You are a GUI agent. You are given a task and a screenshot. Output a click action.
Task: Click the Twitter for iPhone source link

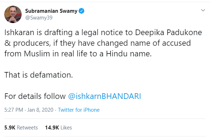79,110
